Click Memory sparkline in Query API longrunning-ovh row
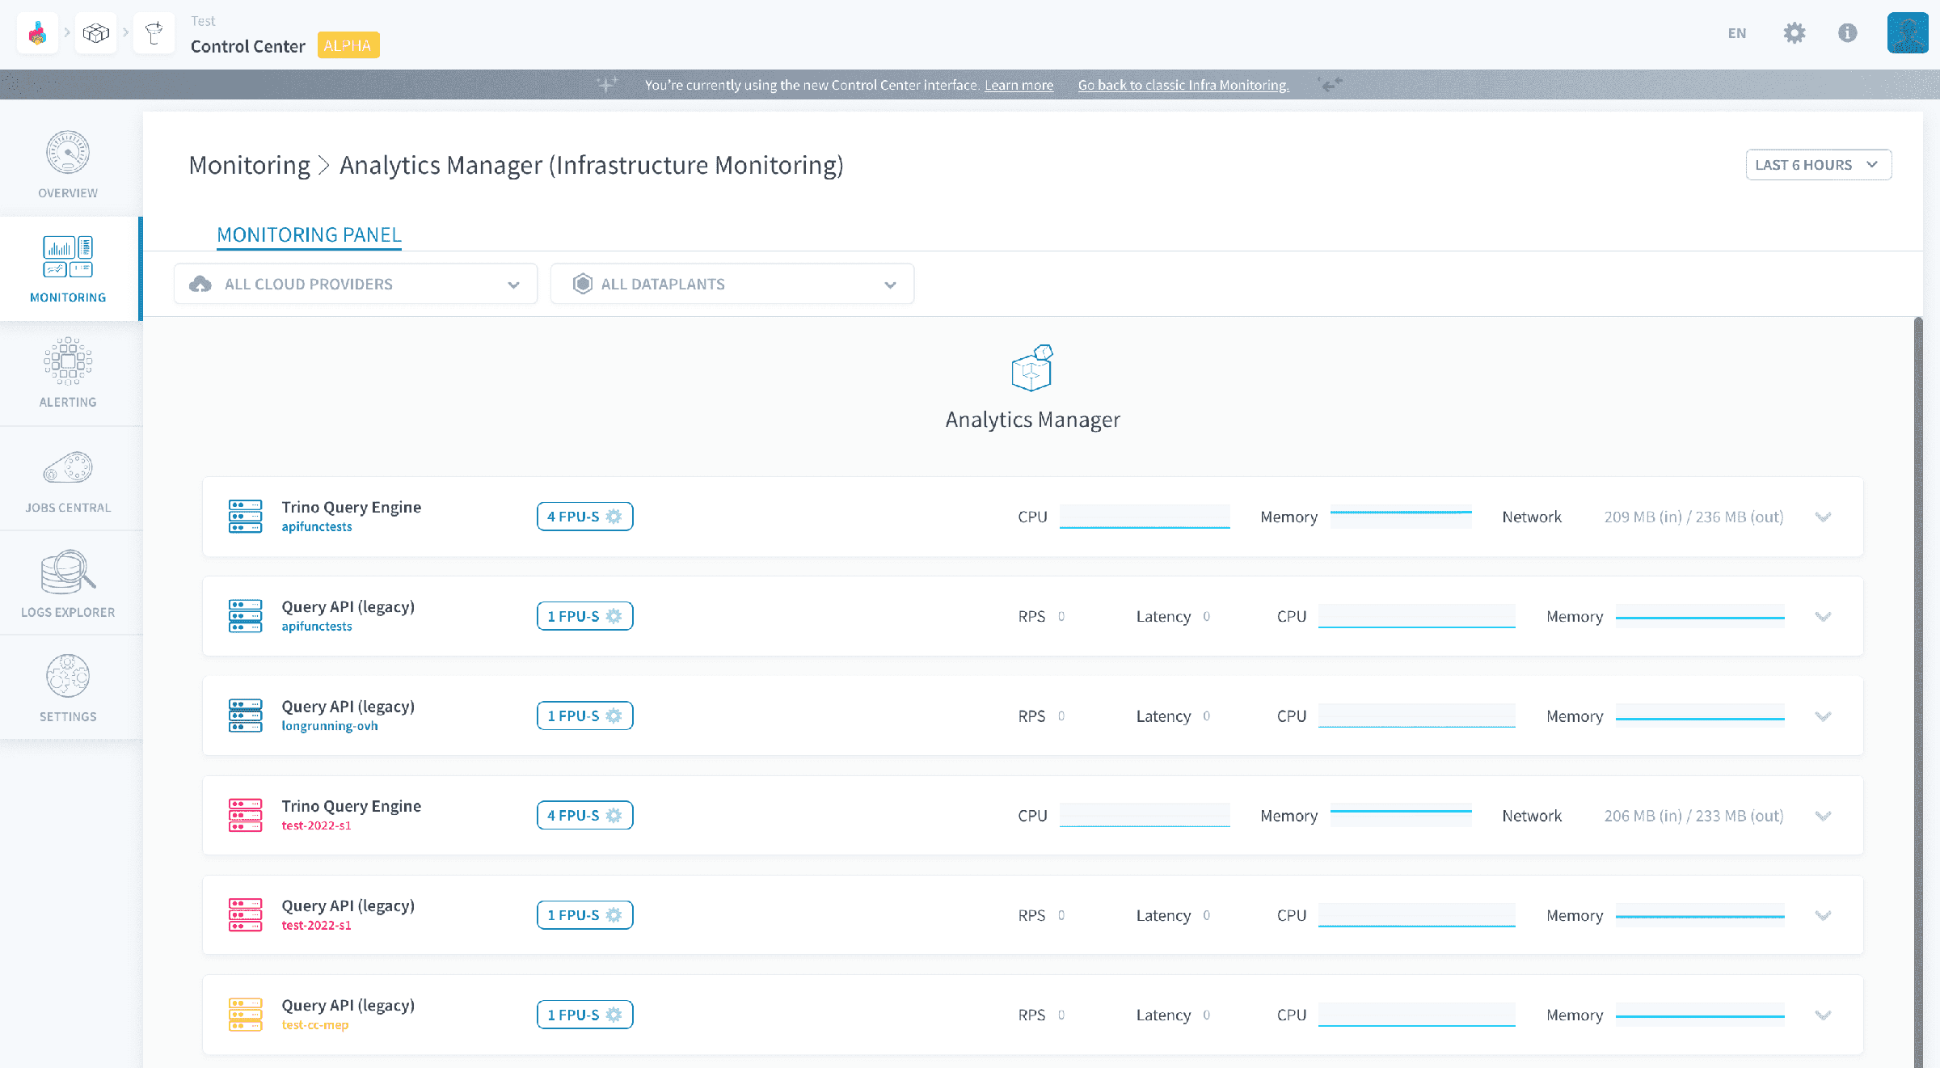Viewport: 1940px width, 1068px height. [x=1700, y=716]
